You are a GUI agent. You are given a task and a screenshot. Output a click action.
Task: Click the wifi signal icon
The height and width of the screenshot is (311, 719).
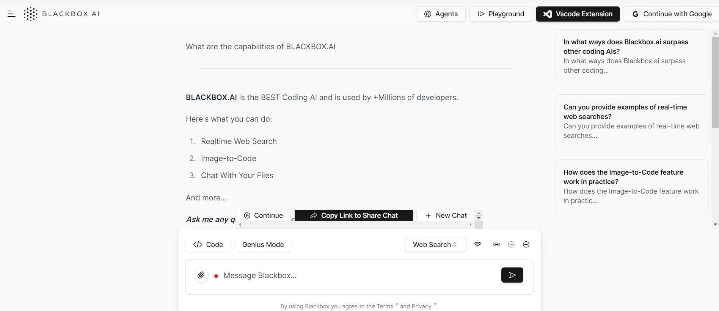[x=478, y=244]
